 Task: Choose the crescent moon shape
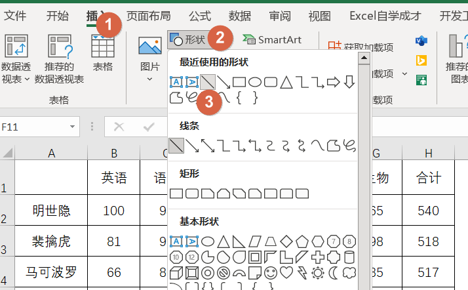(x=333, y=273)
